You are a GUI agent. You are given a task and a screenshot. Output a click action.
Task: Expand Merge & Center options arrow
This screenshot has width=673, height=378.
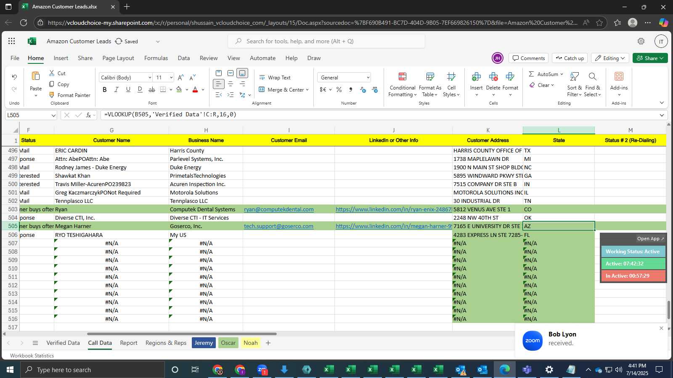pyautogui.click(x=307, y=89)
